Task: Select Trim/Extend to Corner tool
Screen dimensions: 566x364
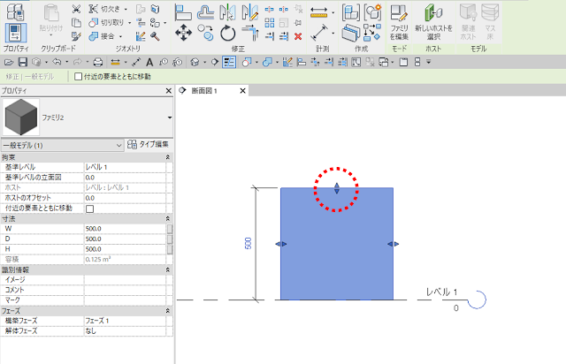Action: click(x=249, y=33)
